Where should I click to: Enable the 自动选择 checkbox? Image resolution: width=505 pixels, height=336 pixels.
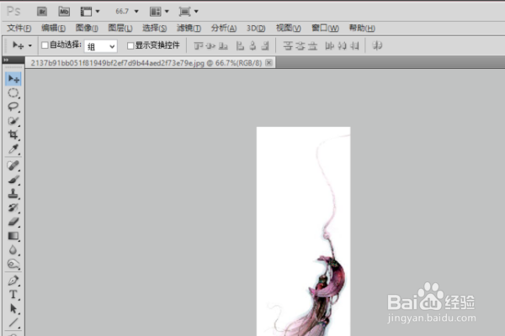coord(45,45)
